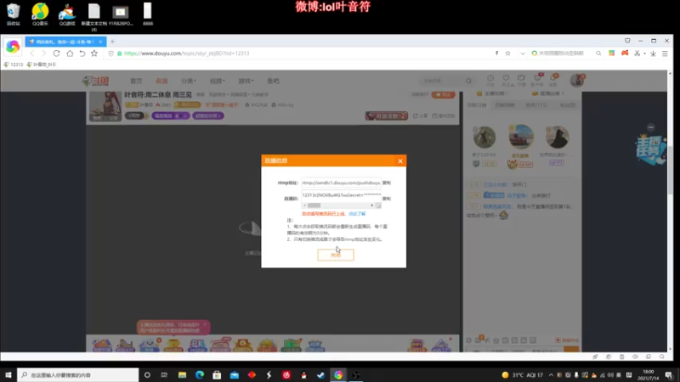Expand the 视频 nav dropdown

point(218,81)
